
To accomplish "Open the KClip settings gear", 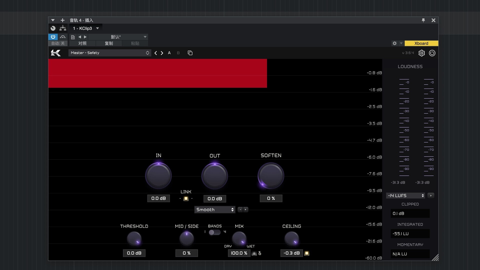I will tap(421, 53).
